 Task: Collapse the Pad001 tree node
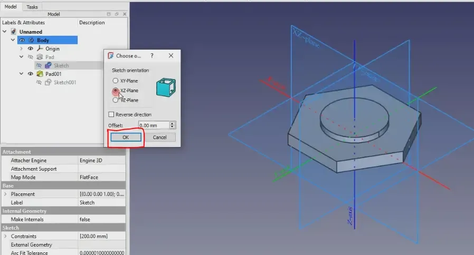pyautogui.click(x=21, y=74)
